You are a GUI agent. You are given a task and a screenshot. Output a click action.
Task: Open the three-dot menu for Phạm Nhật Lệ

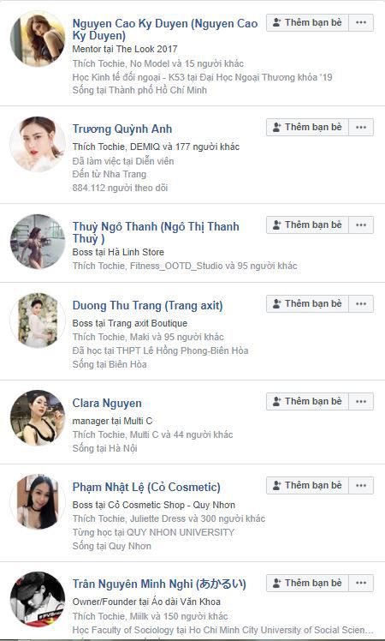pos(361,485)
